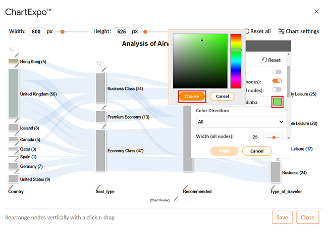Image resolution: width=328 pixels, height=235 pixels.
Task: Click the Spain (1) label
Action: coord(28,157)
